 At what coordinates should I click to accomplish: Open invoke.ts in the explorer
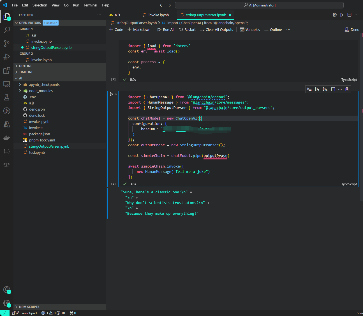(60, 128)
